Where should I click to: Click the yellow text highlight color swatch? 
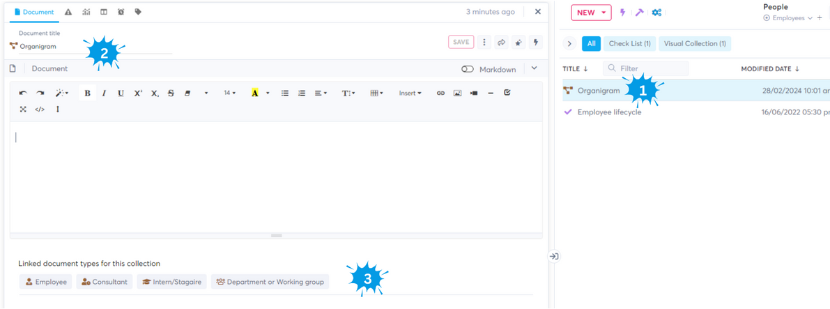click(x=255, y=93)
